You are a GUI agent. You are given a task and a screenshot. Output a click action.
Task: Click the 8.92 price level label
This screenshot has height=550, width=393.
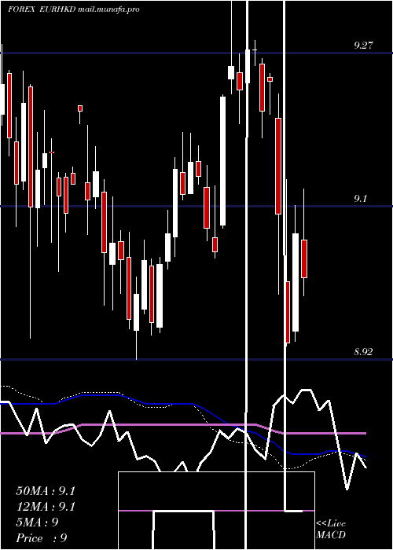tap(363, 352)
